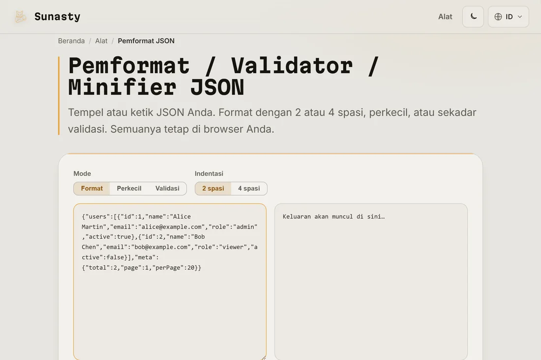
Task: Choose 2 spasi indentation
Action: coord(213,189)
